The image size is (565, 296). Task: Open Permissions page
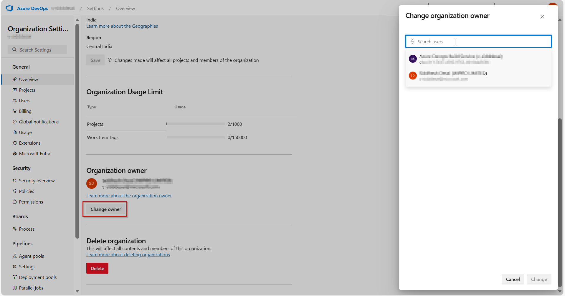click(38, 202)
